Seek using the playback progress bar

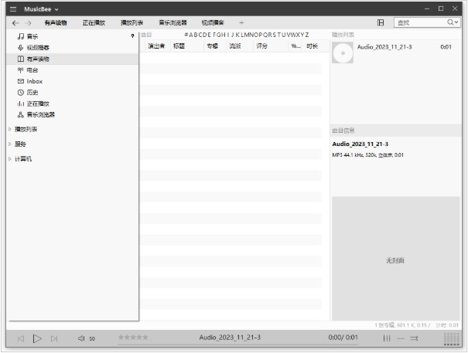point(237,345)
